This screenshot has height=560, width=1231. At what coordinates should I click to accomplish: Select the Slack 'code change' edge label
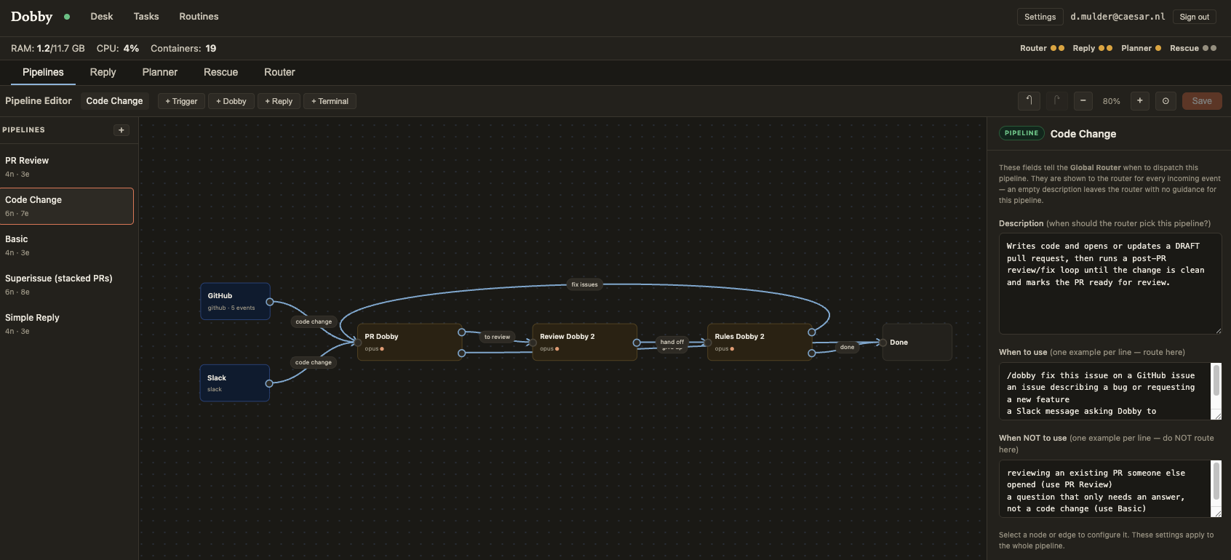click(314, 362)
